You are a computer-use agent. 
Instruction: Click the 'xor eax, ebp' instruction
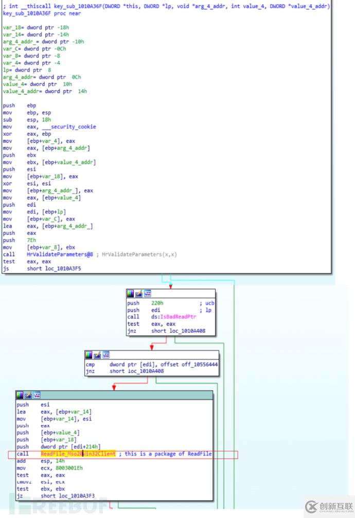click(x=27, y=134)
